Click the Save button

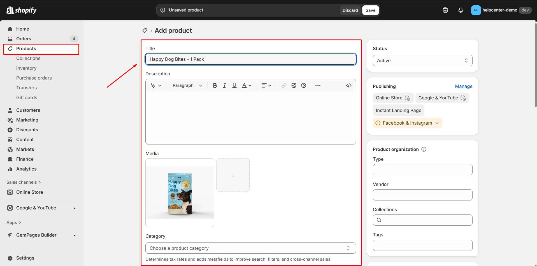[x=370, y=10]
